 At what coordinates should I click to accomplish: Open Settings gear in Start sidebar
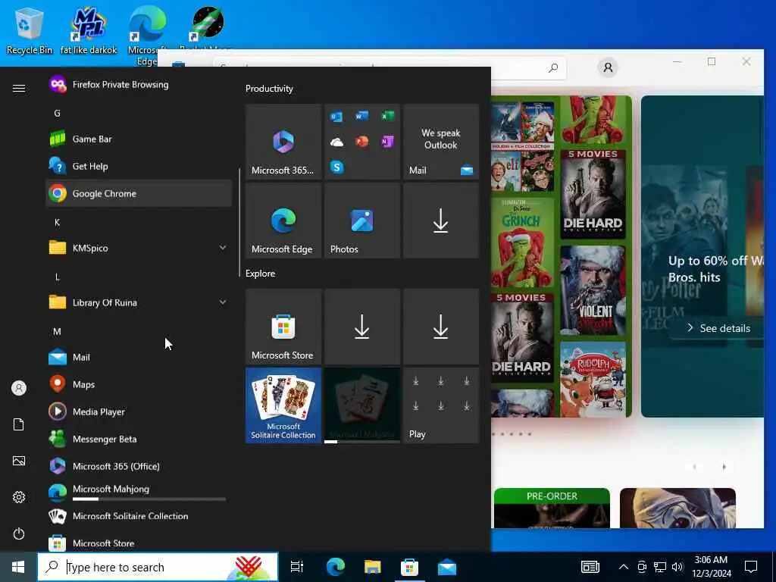tap(19, 497)
